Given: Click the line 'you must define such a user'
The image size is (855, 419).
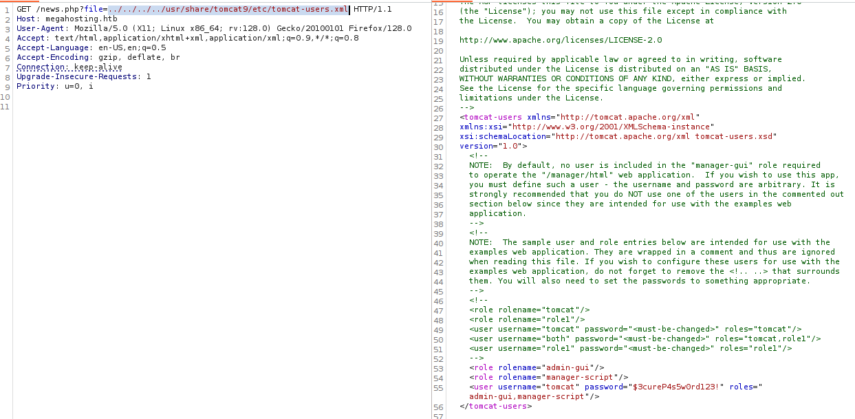Looking at the screenshot, I should tap(651, 184).
